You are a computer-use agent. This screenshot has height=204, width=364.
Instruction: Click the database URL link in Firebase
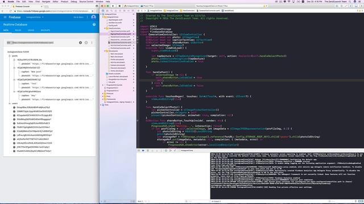click(33, 42)
